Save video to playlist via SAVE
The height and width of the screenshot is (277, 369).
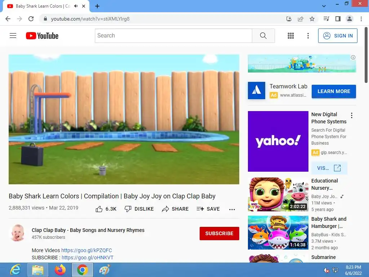click(x=208, y=209)
